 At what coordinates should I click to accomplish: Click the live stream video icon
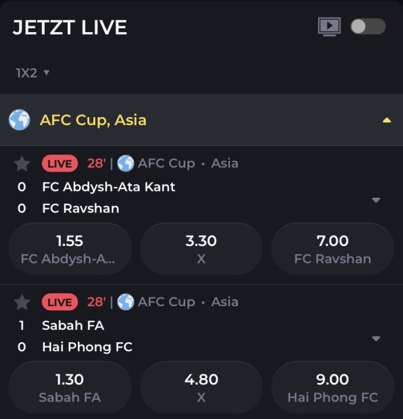329,26
